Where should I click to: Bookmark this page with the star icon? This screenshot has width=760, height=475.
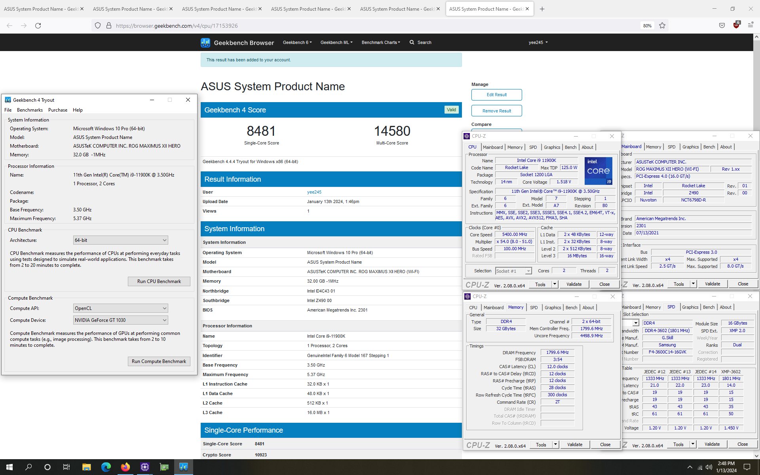[662, 26]
